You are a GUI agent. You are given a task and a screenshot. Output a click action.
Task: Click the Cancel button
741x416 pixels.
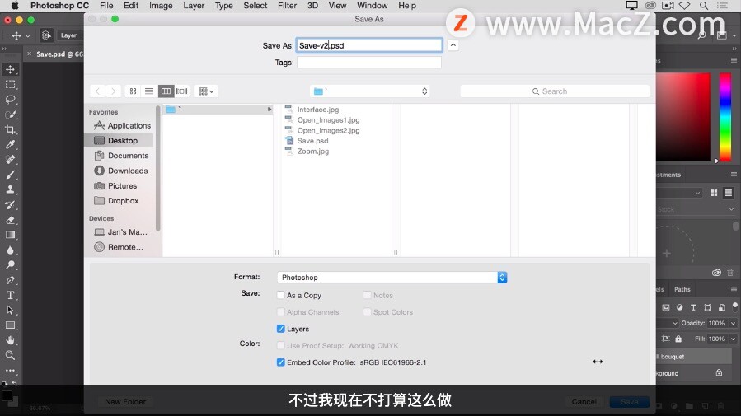click(584, 402)
